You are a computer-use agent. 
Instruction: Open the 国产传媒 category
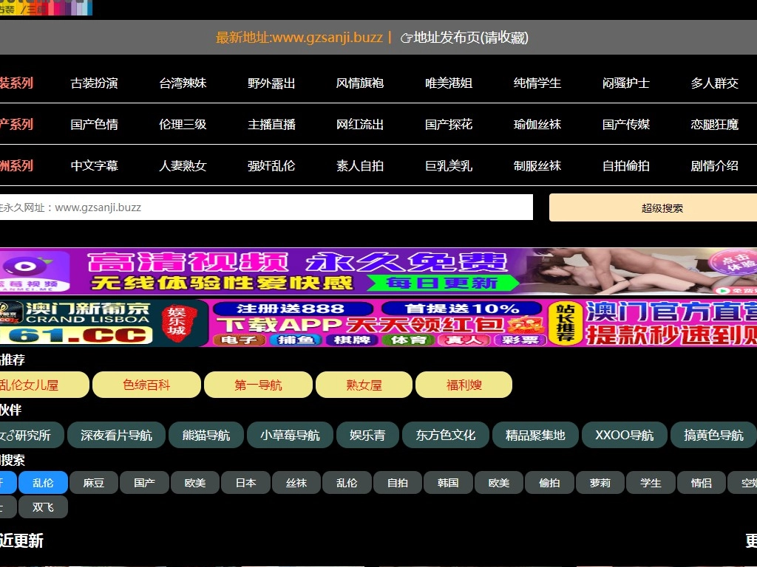pos(627,124)
